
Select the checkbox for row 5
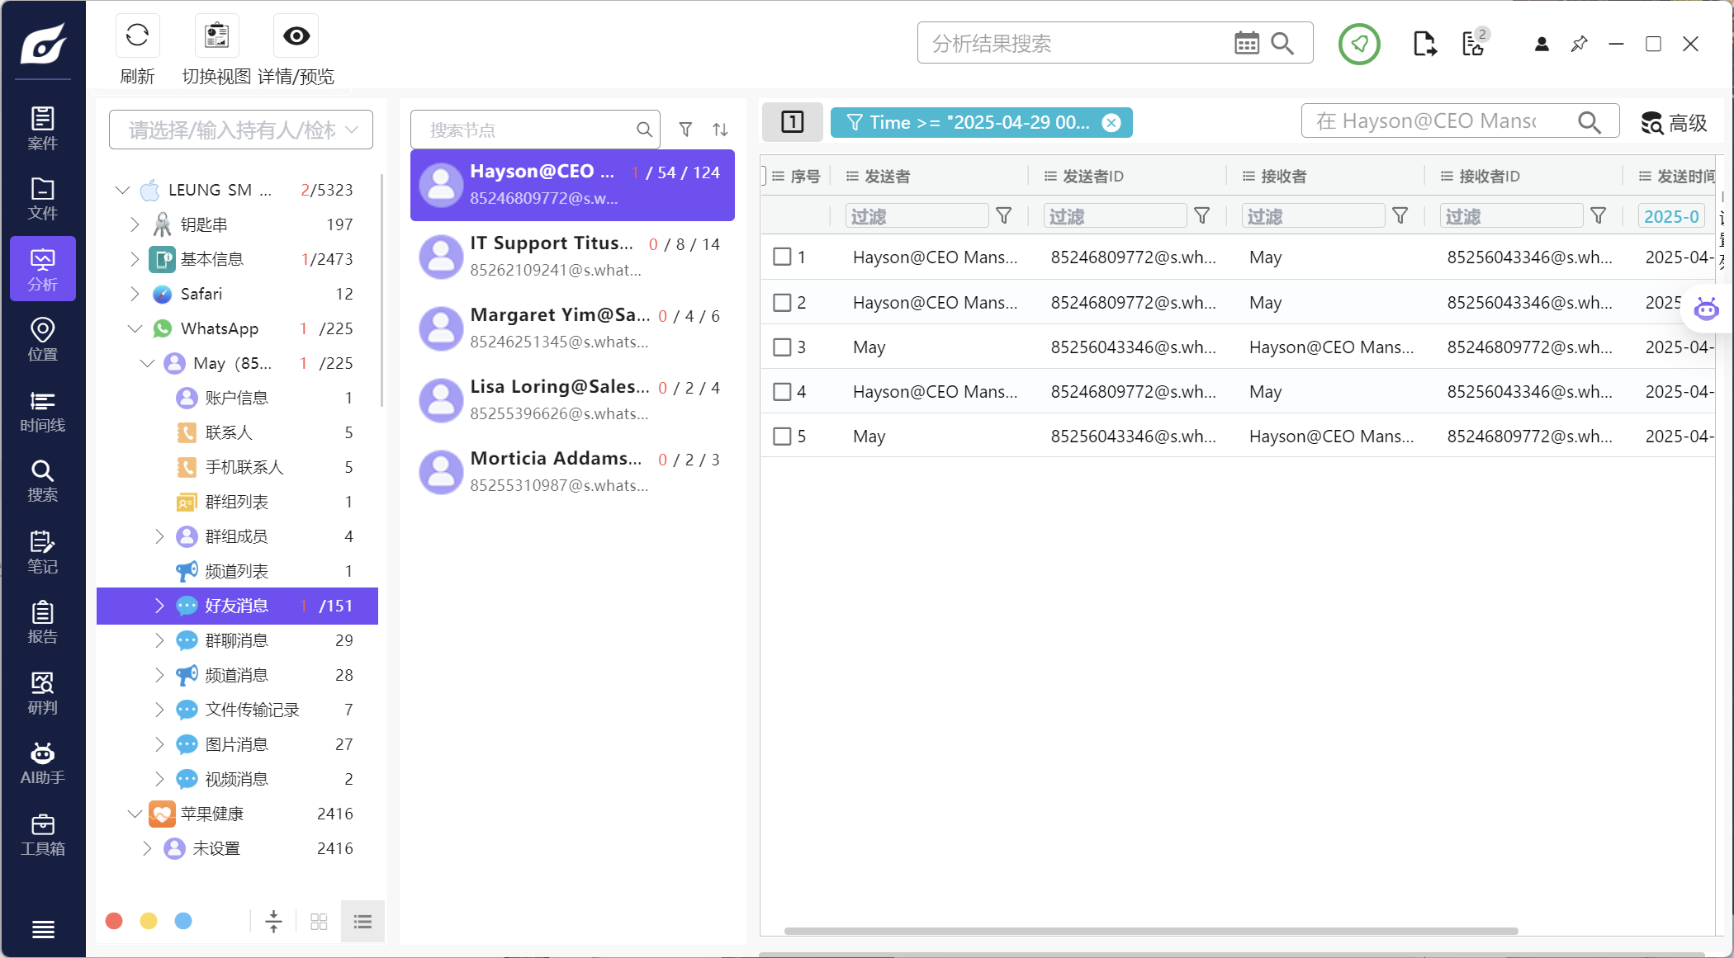782,437
